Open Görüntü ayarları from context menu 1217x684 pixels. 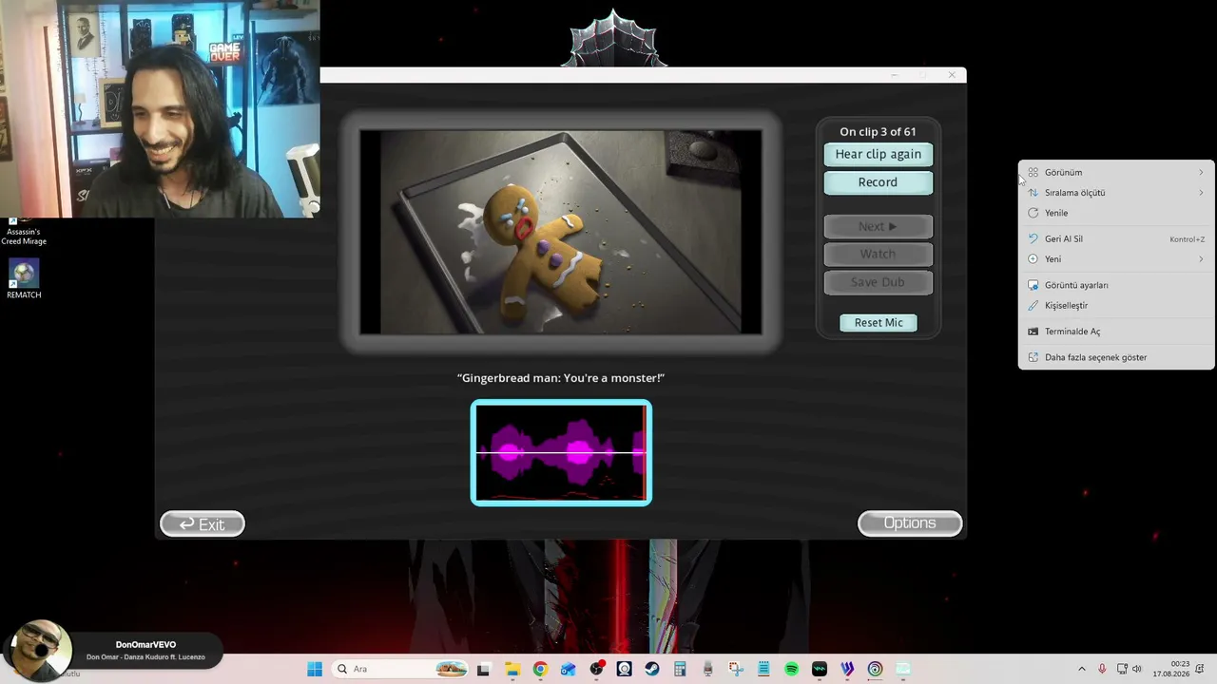[x=1116, y=285]
